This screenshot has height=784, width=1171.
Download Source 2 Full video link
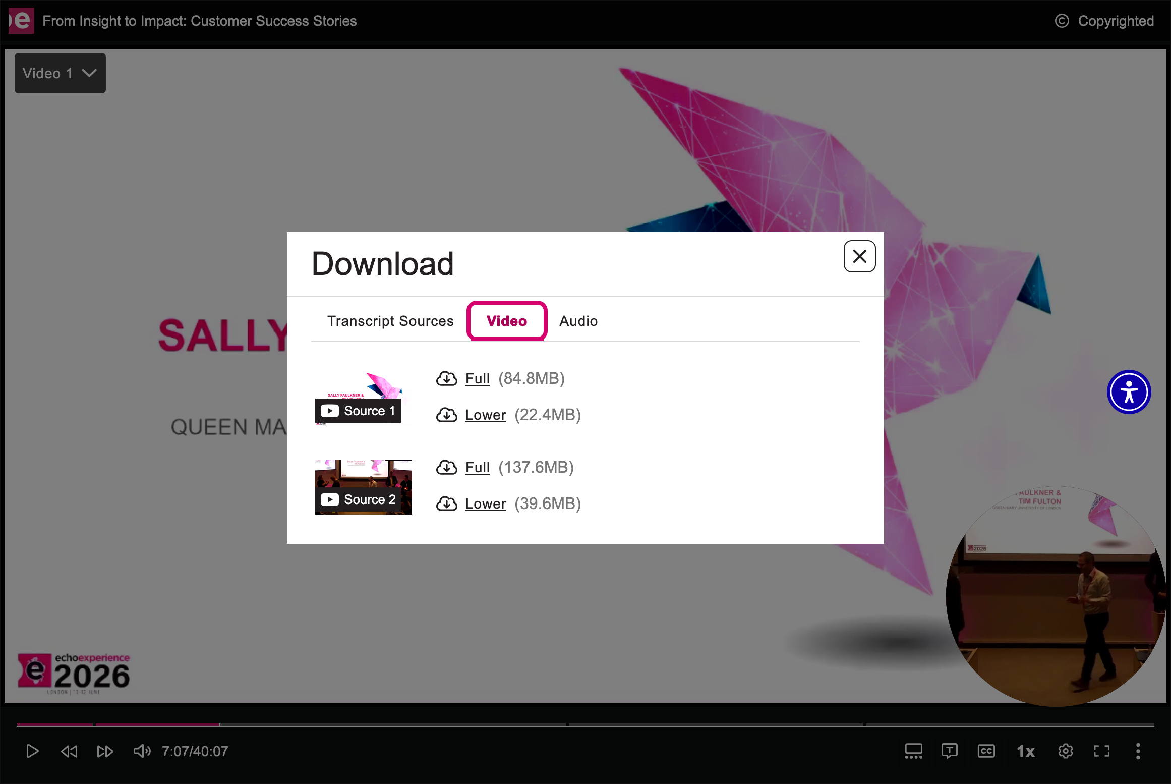(478, 467)
